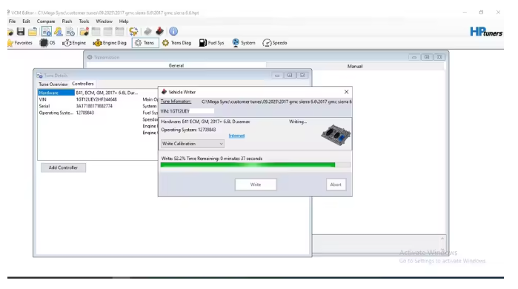
Task: Click the tune file path text in Vehicle Writer
Action: click(276, 102)
